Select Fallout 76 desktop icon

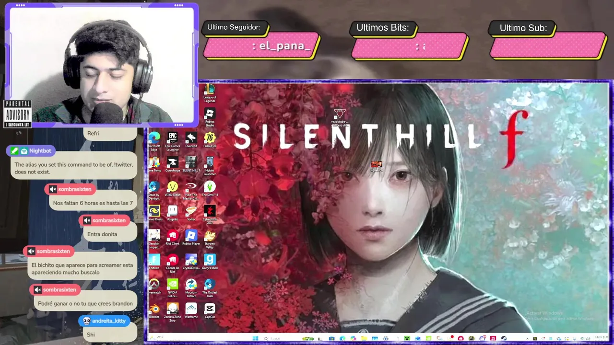[x=210, y=140]
